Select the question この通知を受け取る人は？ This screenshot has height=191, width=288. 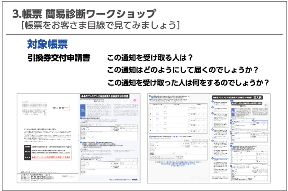[150, 58]
